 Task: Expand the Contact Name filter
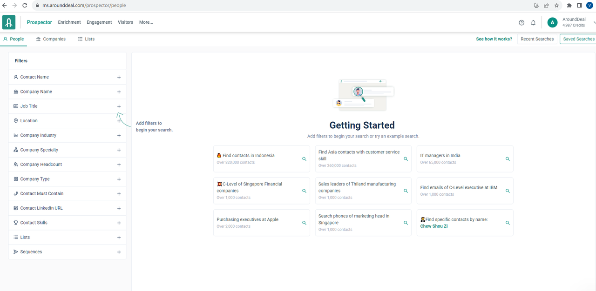119,77
